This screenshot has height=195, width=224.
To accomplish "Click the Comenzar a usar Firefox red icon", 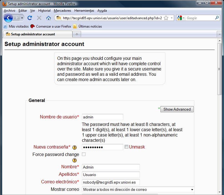I will click(32, 26).
